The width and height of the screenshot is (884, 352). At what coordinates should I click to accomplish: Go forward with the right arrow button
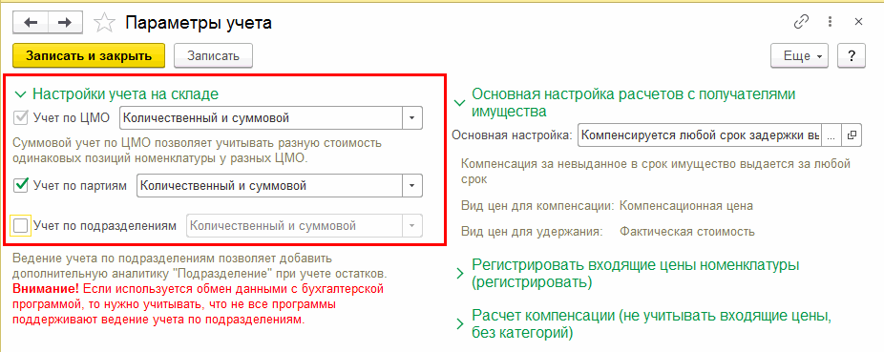pos(66,23)
